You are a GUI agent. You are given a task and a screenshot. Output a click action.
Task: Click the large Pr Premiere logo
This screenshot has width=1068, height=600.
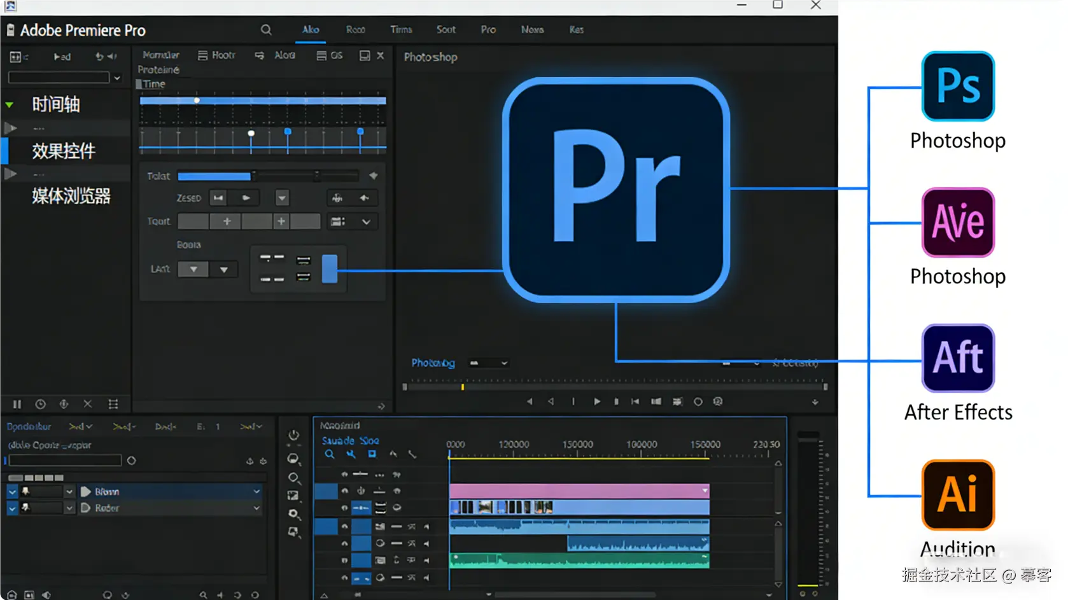pos(615,189)
